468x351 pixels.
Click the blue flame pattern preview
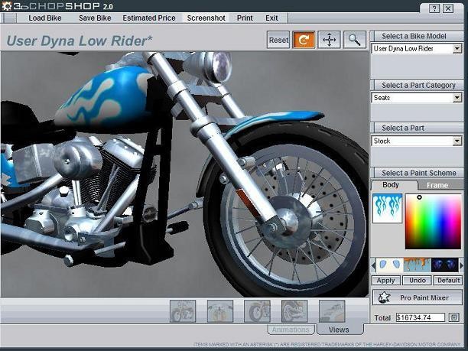(387, 208)
